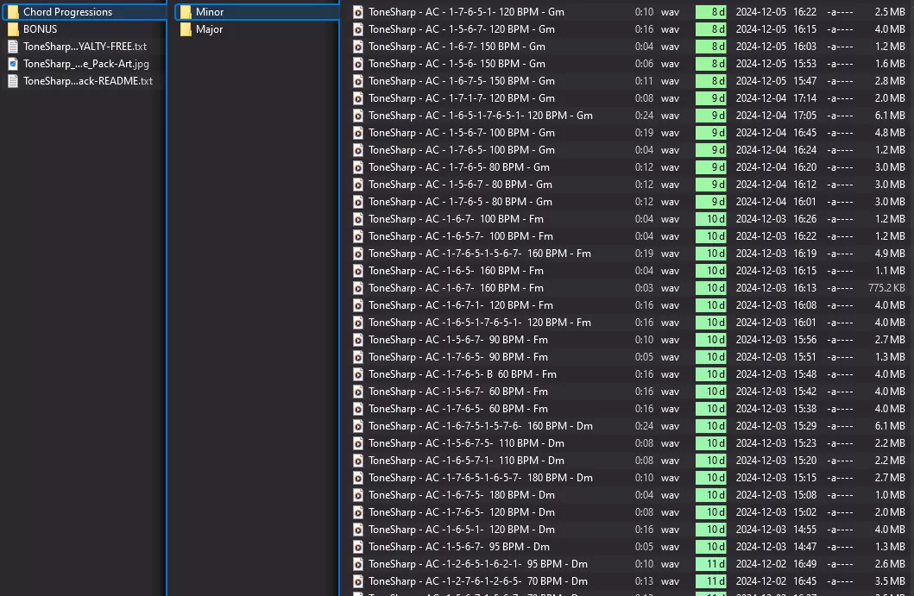Select file name 'AC -1-5-6-7-5- 110 BPM - Dm'
This screenshot has width=914, height=596.
(466, 443)
